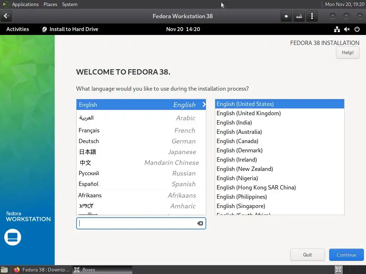Open the Places menu
Viewport: 366px width, 274px height.
pos(50,4)
